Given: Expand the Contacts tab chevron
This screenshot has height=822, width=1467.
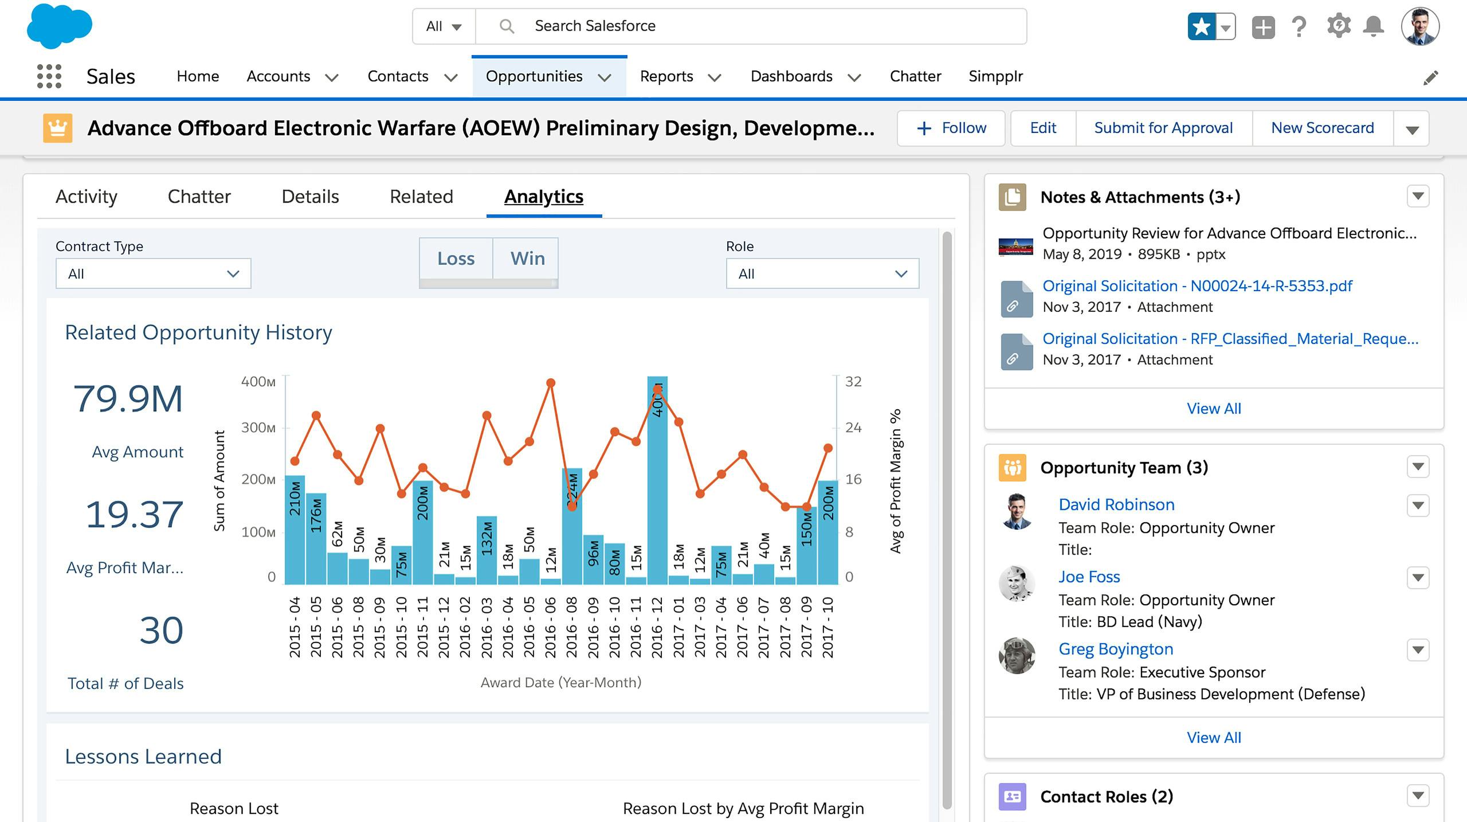Looking at the screenshot, I should point(451,77).
